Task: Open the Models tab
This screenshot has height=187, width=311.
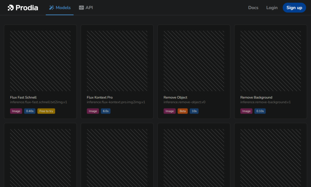Action: [x=60, y=8]
